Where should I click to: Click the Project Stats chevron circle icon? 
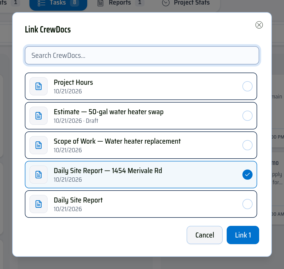pyautogui.click(x=166, y=3)
